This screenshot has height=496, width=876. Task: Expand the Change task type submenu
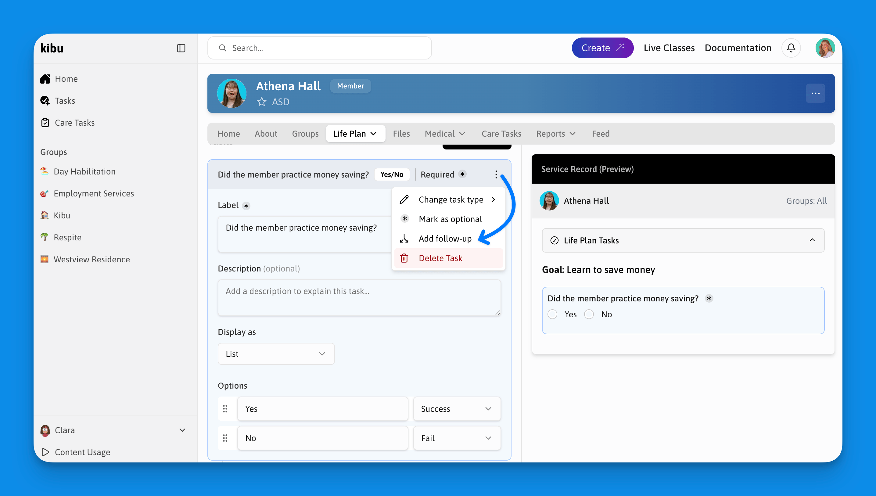[x=448, y=199]
